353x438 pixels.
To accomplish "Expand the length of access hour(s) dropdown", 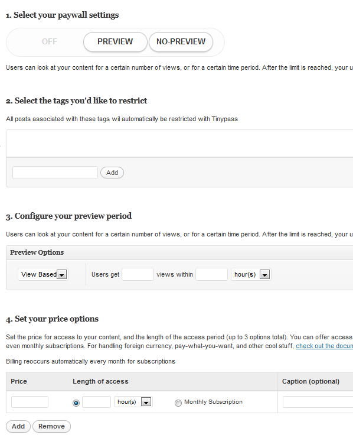I will pyautogui.click(x=133, y=402).
